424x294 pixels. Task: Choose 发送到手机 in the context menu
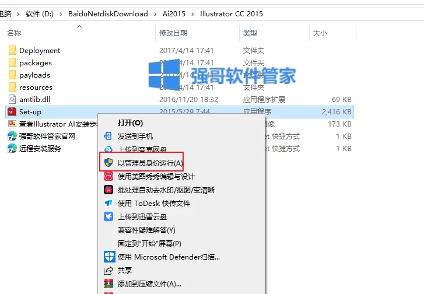pyautogui.click(x=135, y=136)
